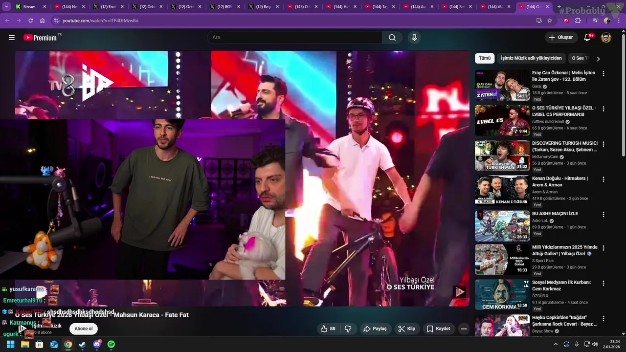Open a new browser tab

559,7
